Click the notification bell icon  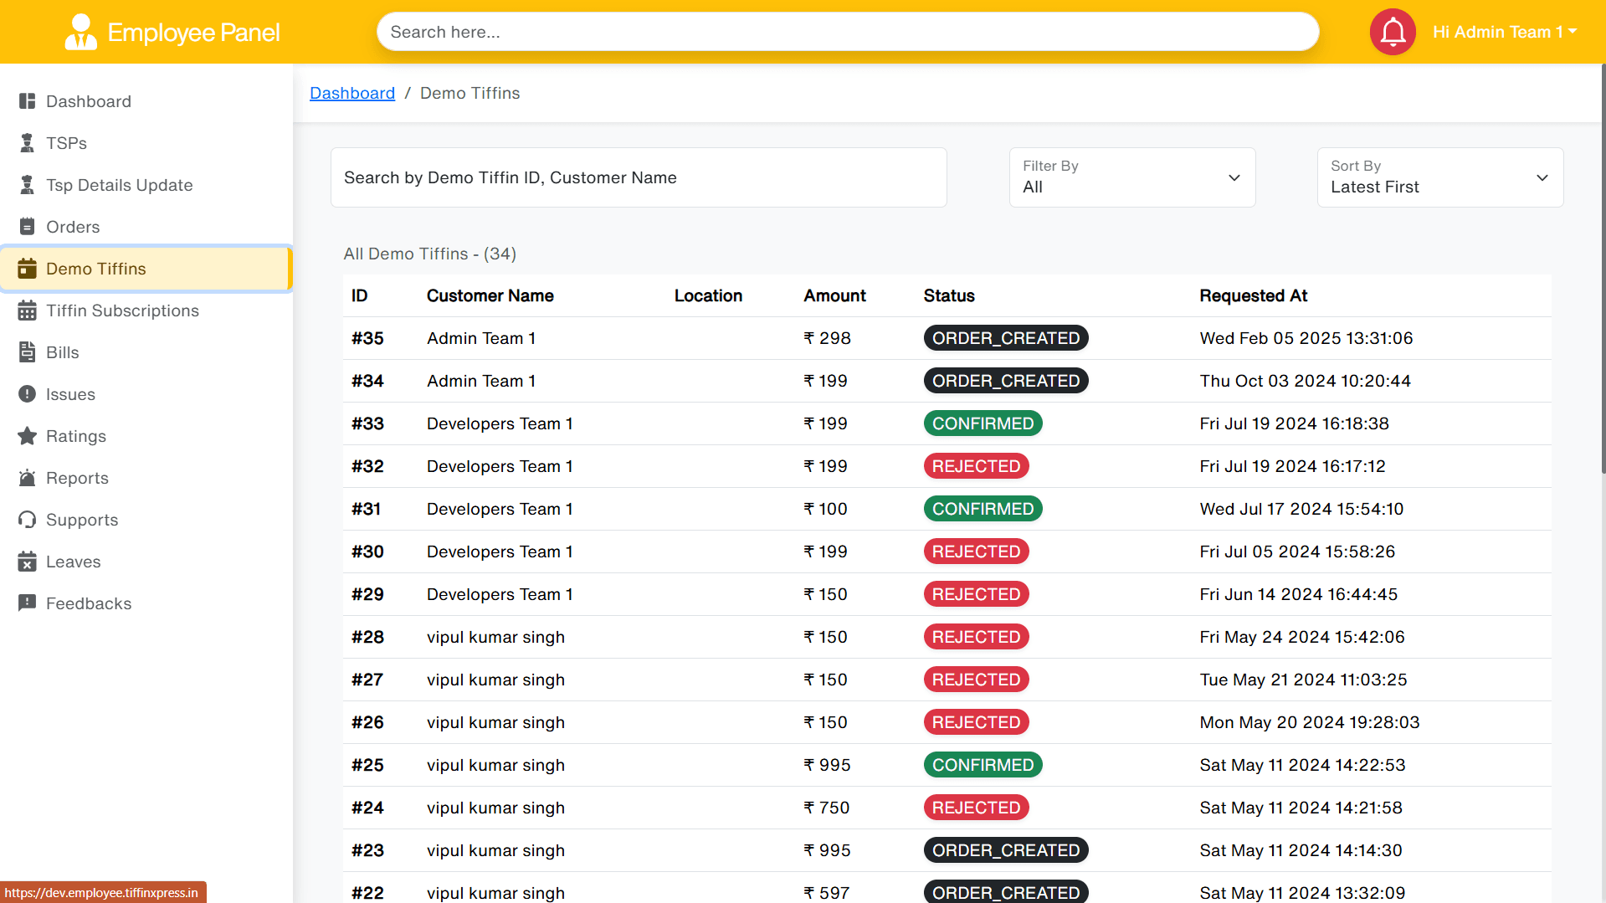(1392, 32)
